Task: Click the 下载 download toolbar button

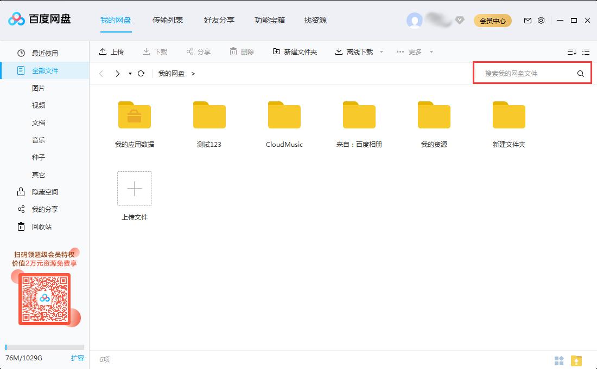Action: click(155, 51)
